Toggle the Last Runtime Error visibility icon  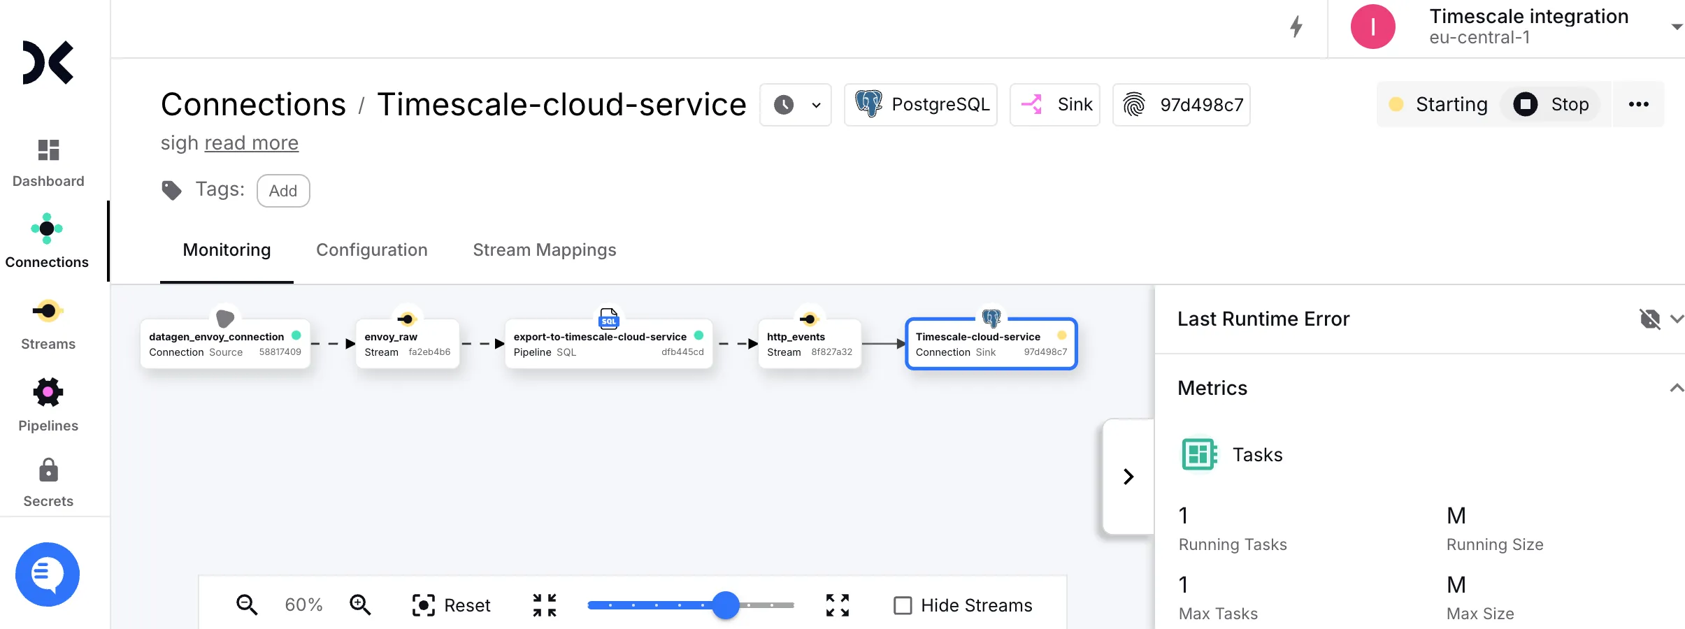tap(1650, 319)
